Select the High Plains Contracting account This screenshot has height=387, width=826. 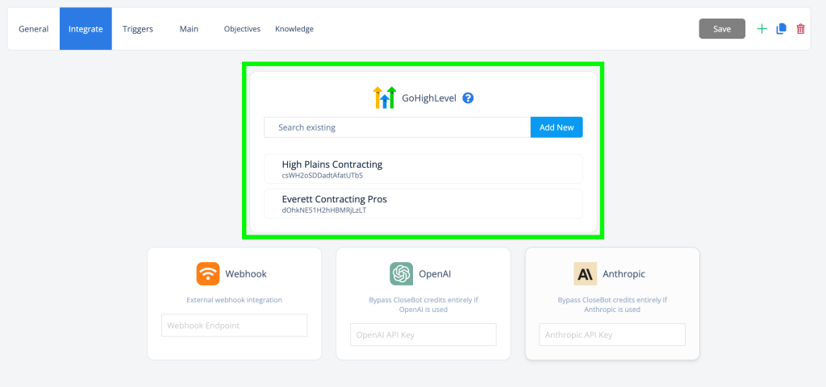(x=423, y=169)
